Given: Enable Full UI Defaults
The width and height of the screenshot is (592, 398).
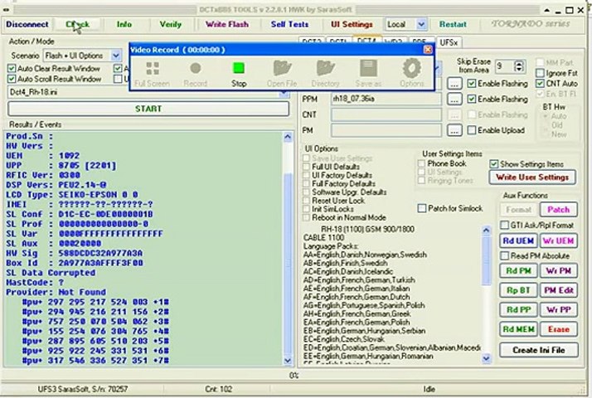Looking at the screenshot, I should coord(307,167).
